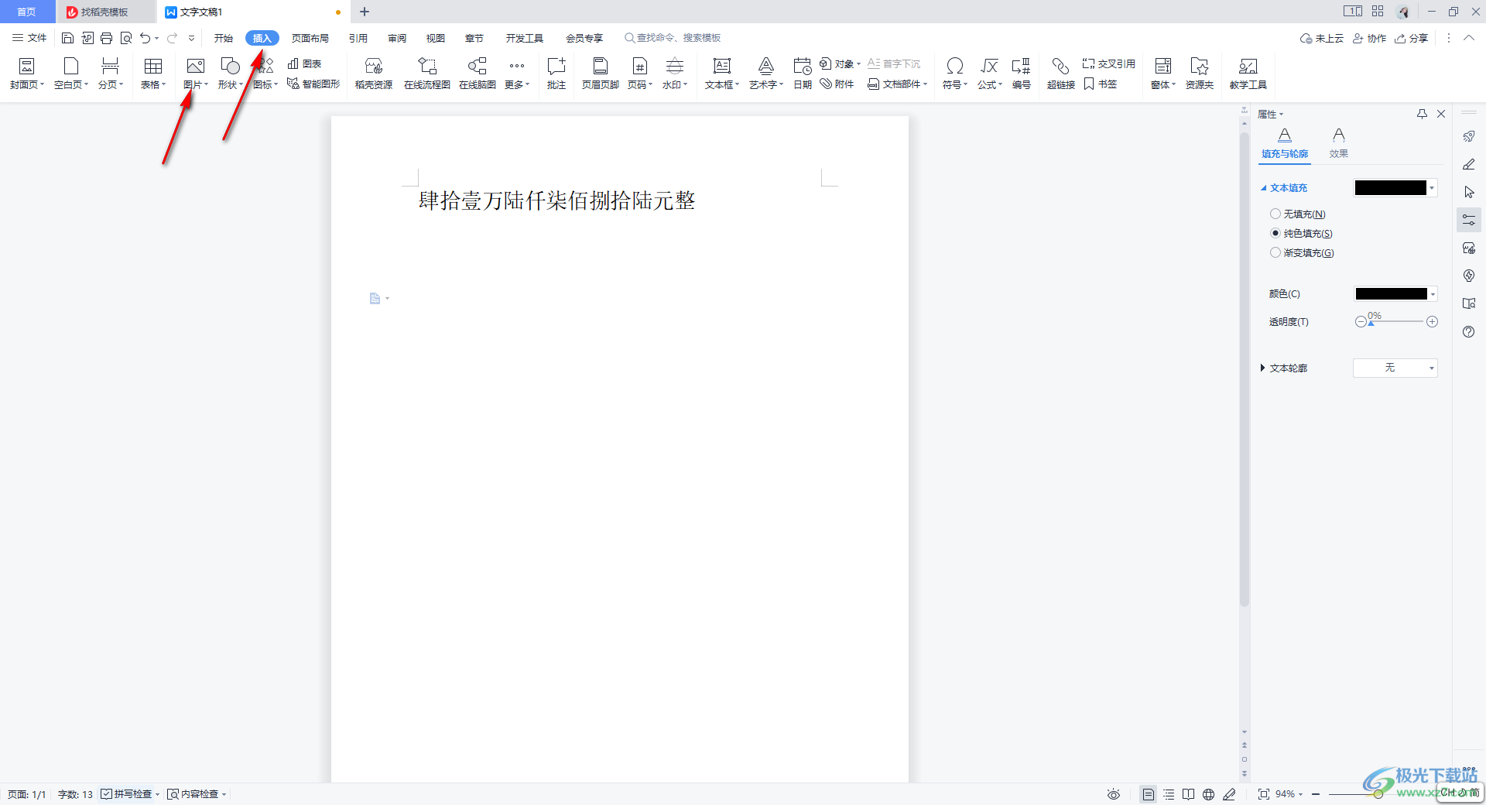Open the 符号 symbol tool
1486x805 pixels.
(x=955, y=74)
